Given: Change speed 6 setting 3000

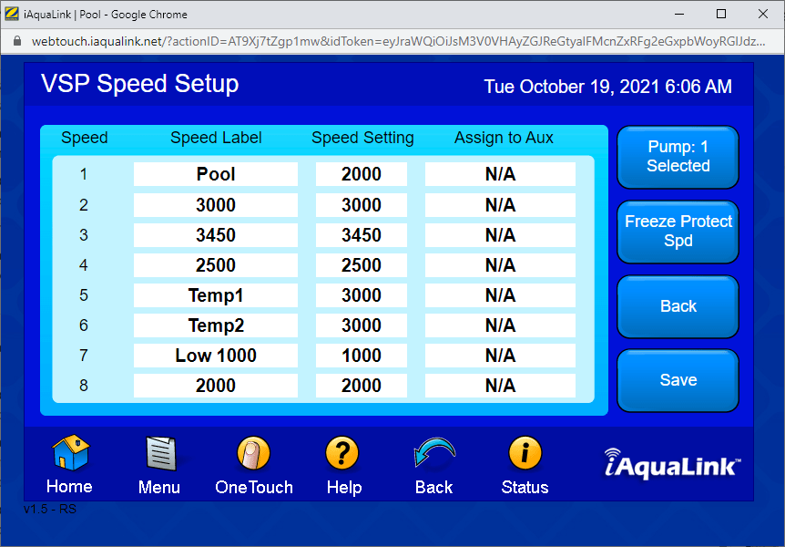Looking at the screenshot, I should coord(362,325).
